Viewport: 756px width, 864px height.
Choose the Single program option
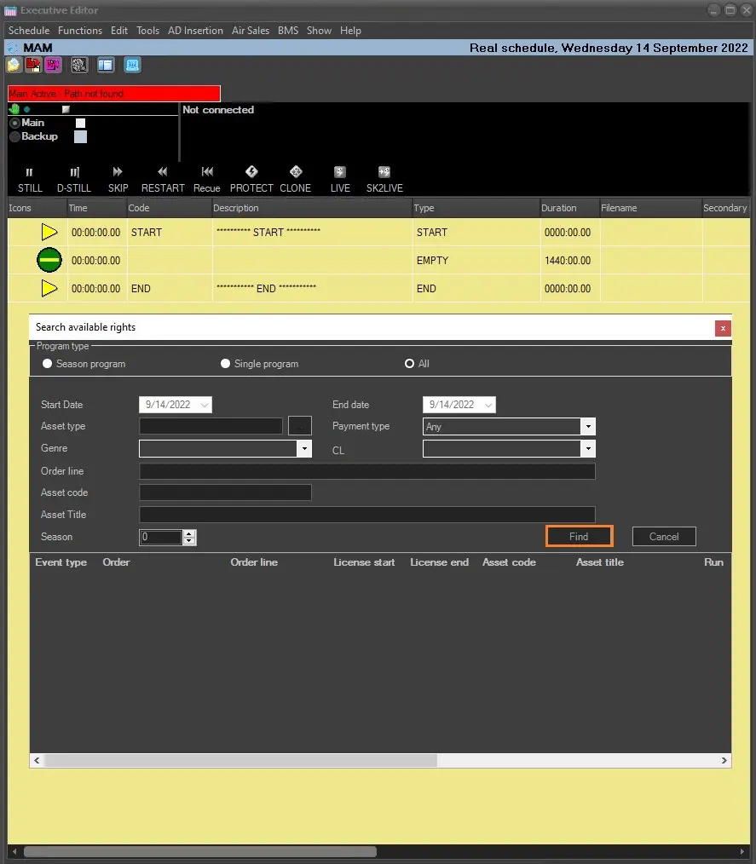click(x=226, y=364)
